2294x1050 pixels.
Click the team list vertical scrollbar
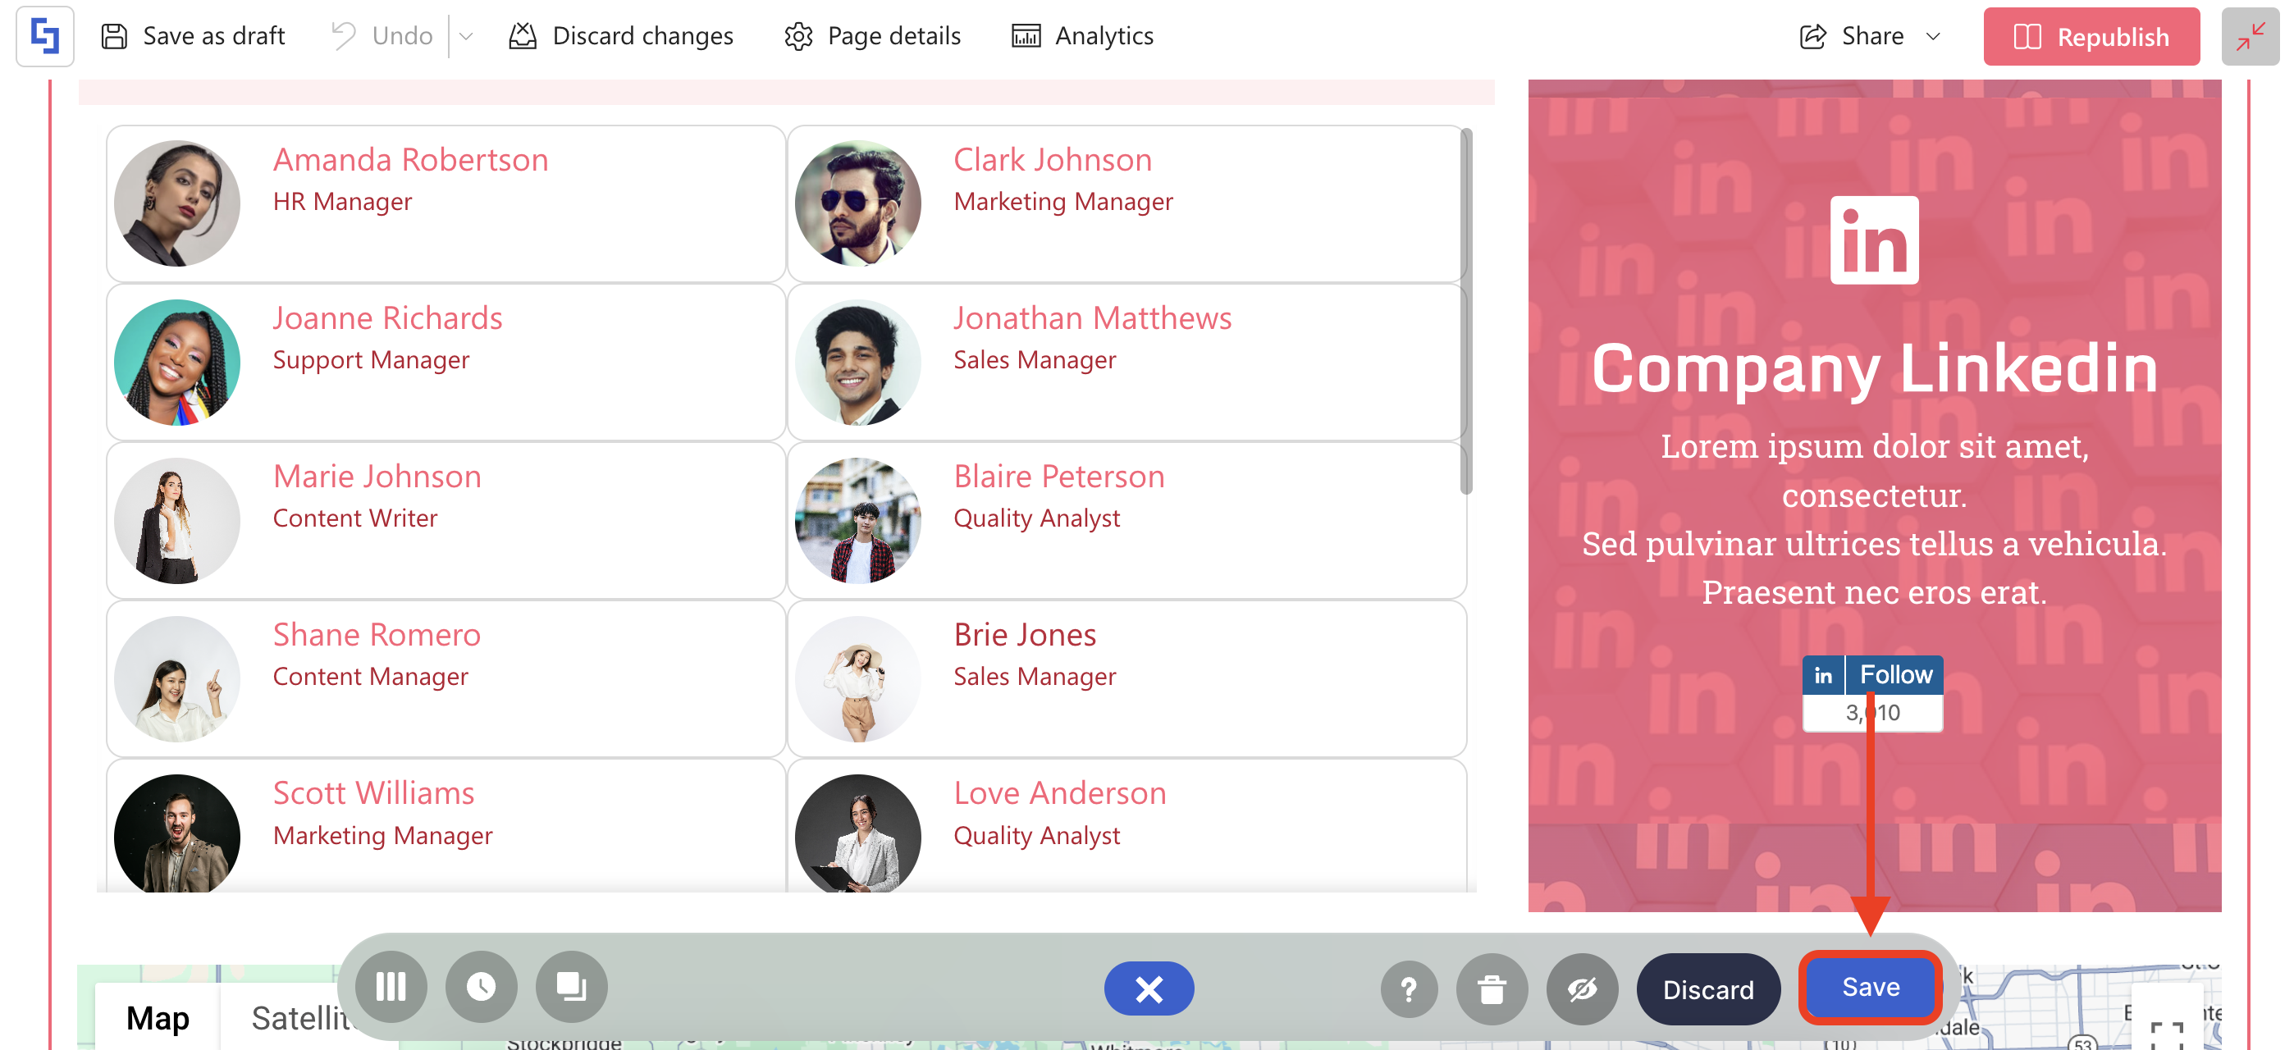1466,312
